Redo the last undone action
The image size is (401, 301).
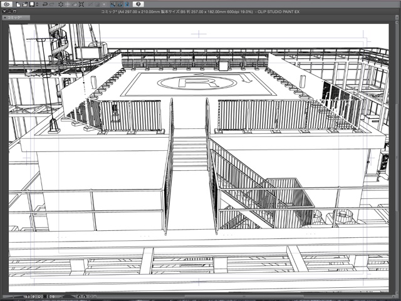(52, 4)
